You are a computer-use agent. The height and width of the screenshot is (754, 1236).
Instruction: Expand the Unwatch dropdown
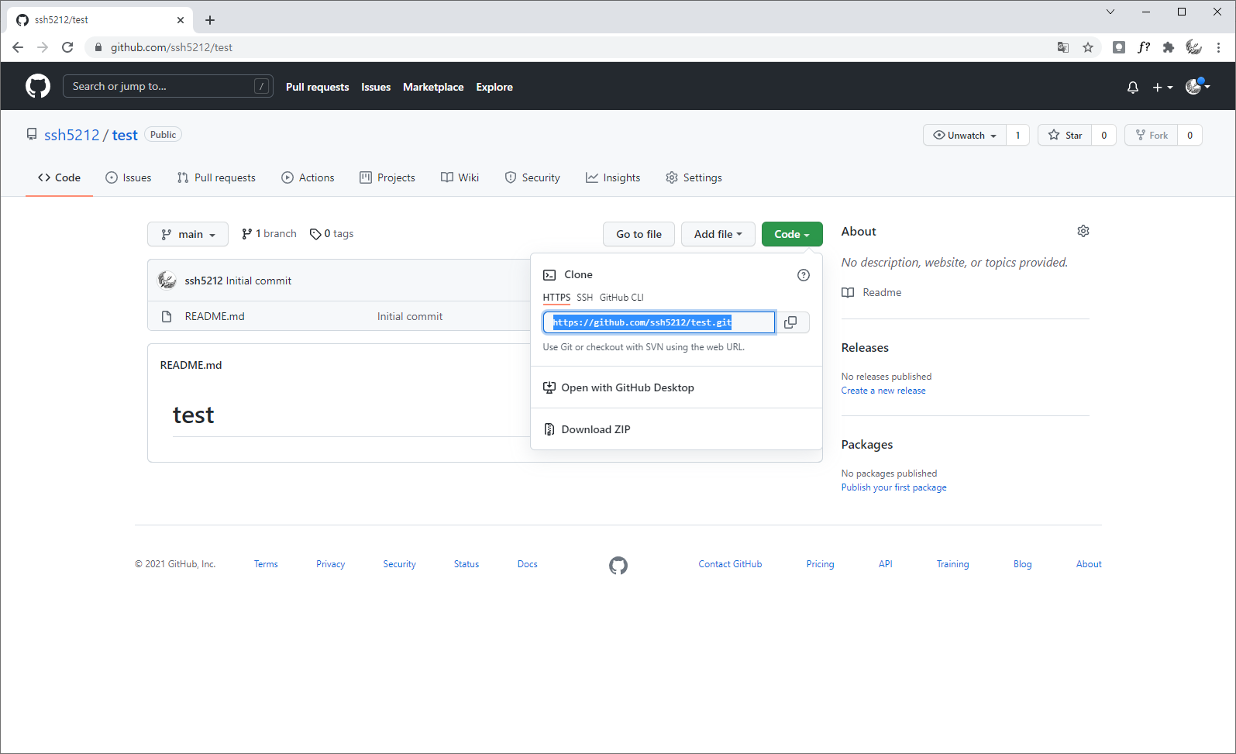tap(965, 135)
